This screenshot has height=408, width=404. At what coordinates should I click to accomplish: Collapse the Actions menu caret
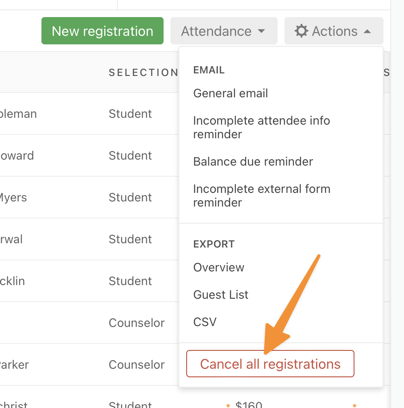pos(367,32)
